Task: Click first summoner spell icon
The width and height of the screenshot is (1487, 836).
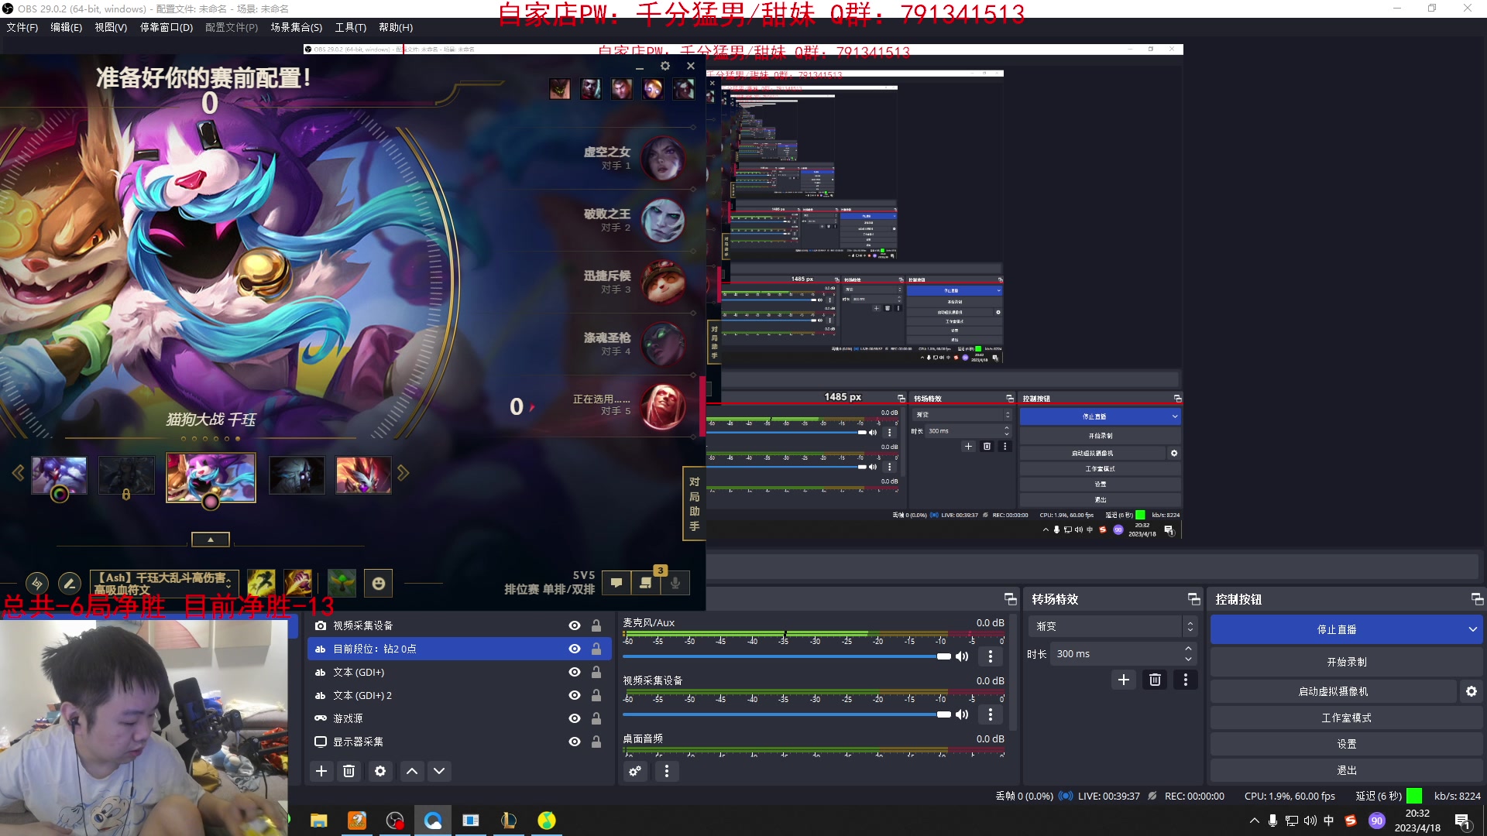Action: coord(261,583)
